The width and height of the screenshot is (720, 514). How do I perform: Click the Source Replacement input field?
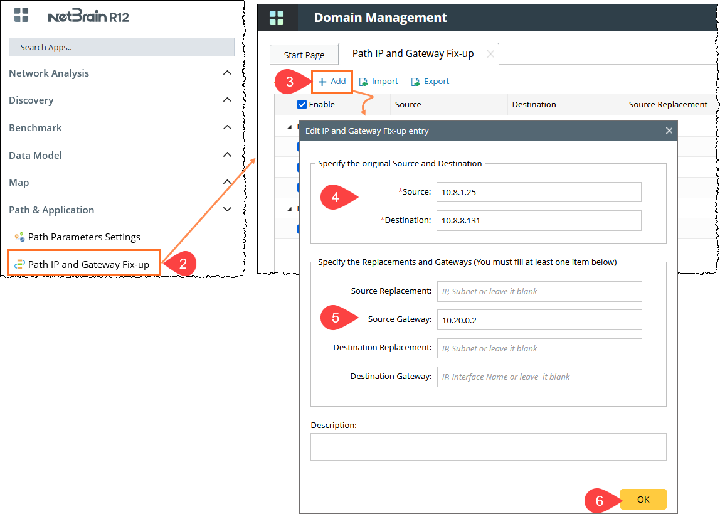tap(539, 291)
